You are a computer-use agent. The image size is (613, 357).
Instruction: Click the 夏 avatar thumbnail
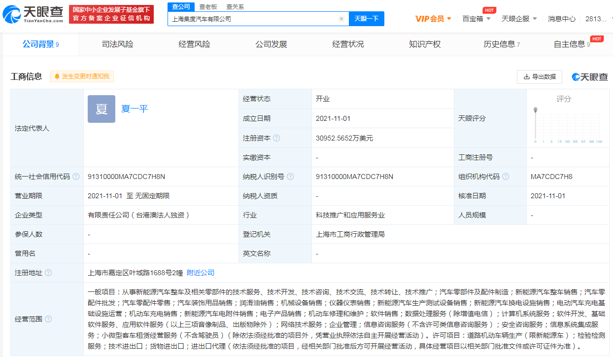coord(101,109)
